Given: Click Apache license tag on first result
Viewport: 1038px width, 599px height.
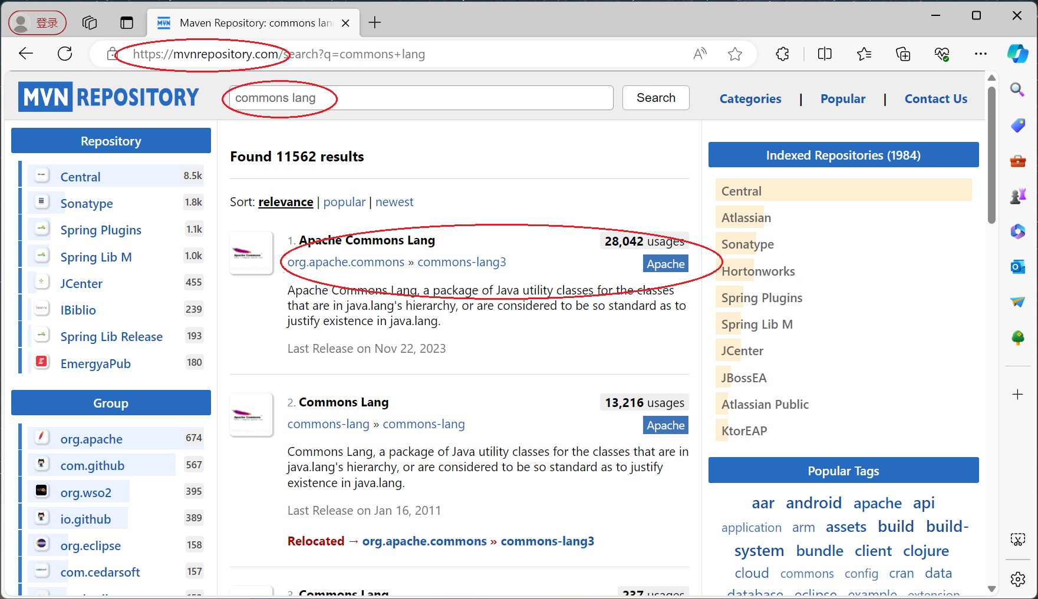Looking at the screenshot, I should pyautogui.click(x=665, y=264).
